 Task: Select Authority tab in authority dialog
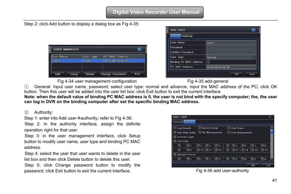189,122
